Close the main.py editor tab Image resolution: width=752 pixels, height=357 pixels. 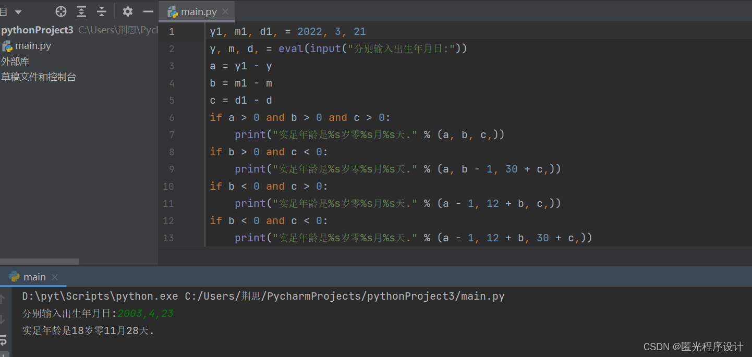[225, 11]
